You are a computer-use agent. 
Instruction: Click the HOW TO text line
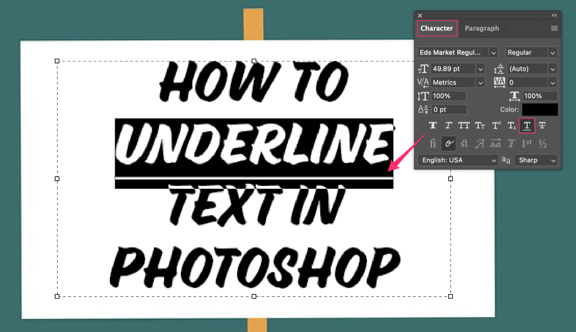tap(254, 82)
